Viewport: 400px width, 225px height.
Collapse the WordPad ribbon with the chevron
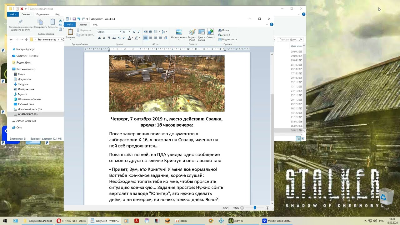point(267,24)
